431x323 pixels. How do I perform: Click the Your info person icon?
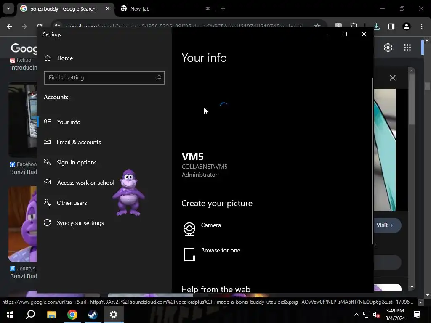pos(47,122)
